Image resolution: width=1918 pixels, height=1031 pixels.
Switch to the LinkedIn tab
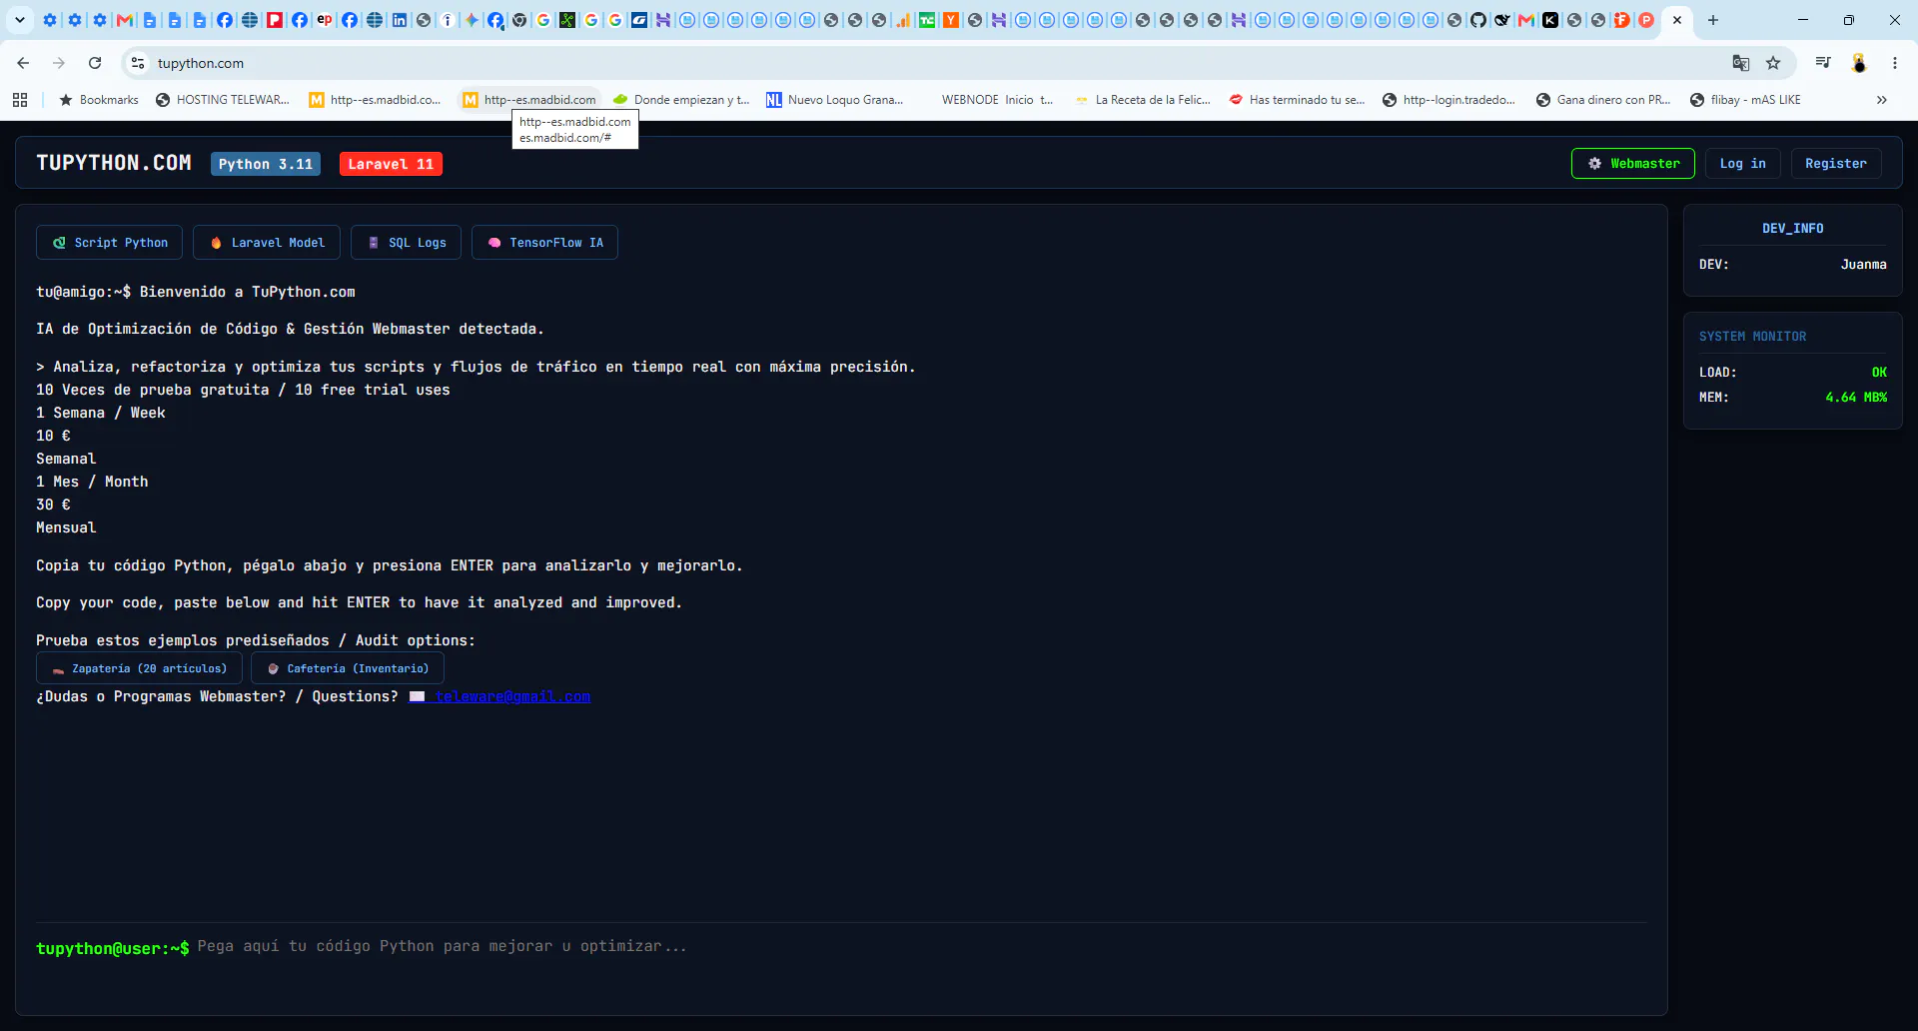coord(400,20)
